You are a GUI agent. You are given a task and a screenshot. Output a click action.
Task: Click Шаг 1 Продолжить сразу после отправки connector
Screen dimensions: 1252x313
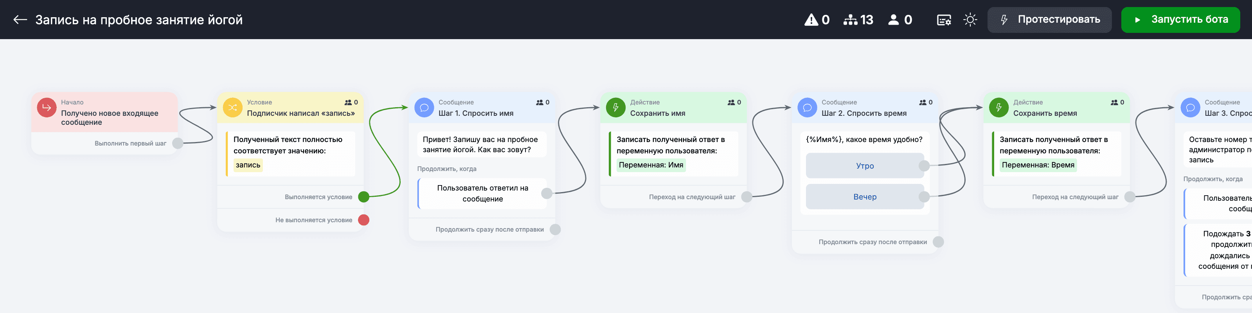click(555, 229)
